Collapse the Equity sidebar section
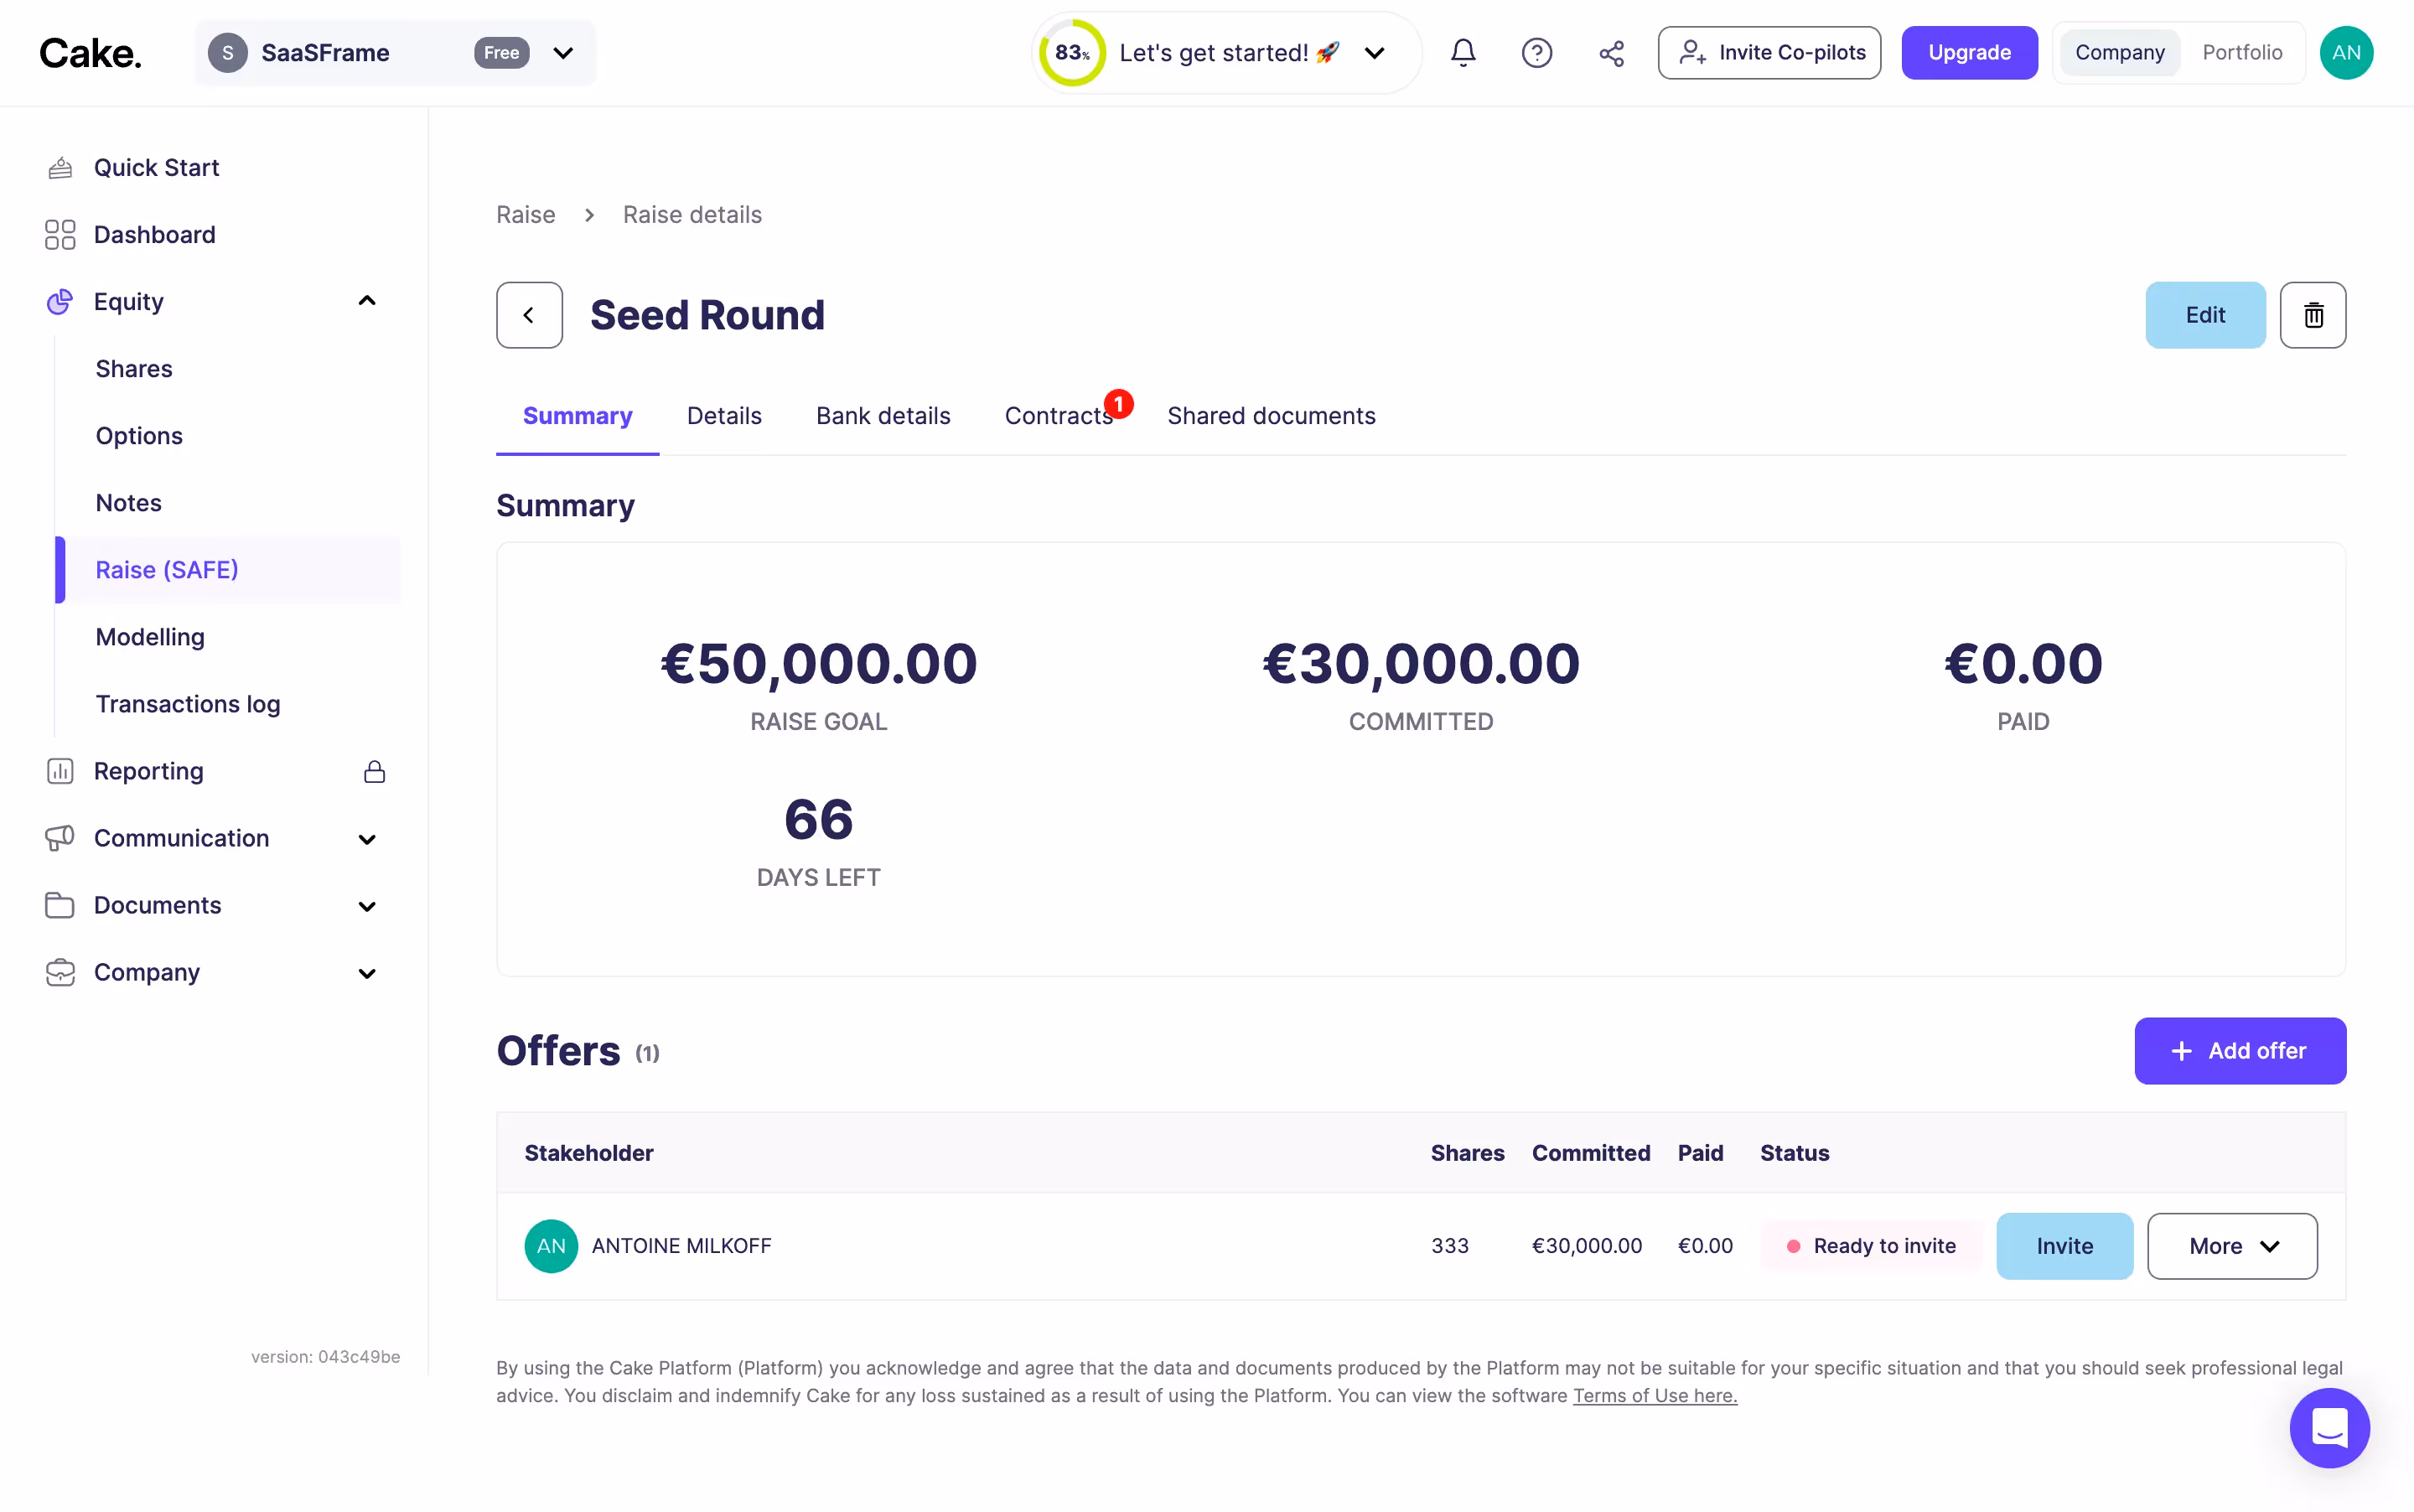The height and width of the screenshot is (1512, 2414). point(366,301)
